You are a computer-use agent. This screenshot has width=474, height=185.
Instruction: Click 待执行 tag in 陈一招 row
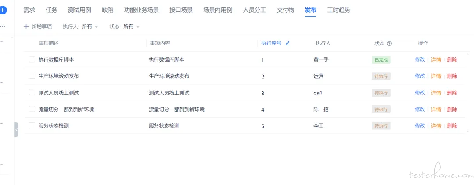pyautogui.click(x=381, y=109)
